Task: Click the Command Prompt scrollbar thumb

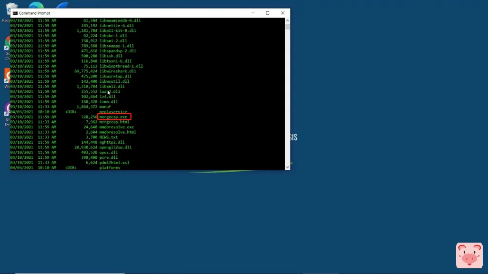Action: (x=287, y=27)
